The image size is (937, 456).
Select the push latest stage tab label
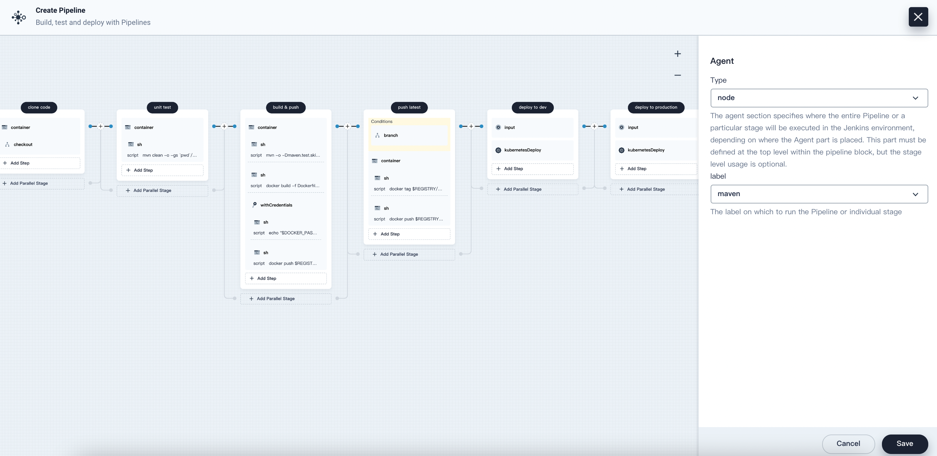[409, 107]
